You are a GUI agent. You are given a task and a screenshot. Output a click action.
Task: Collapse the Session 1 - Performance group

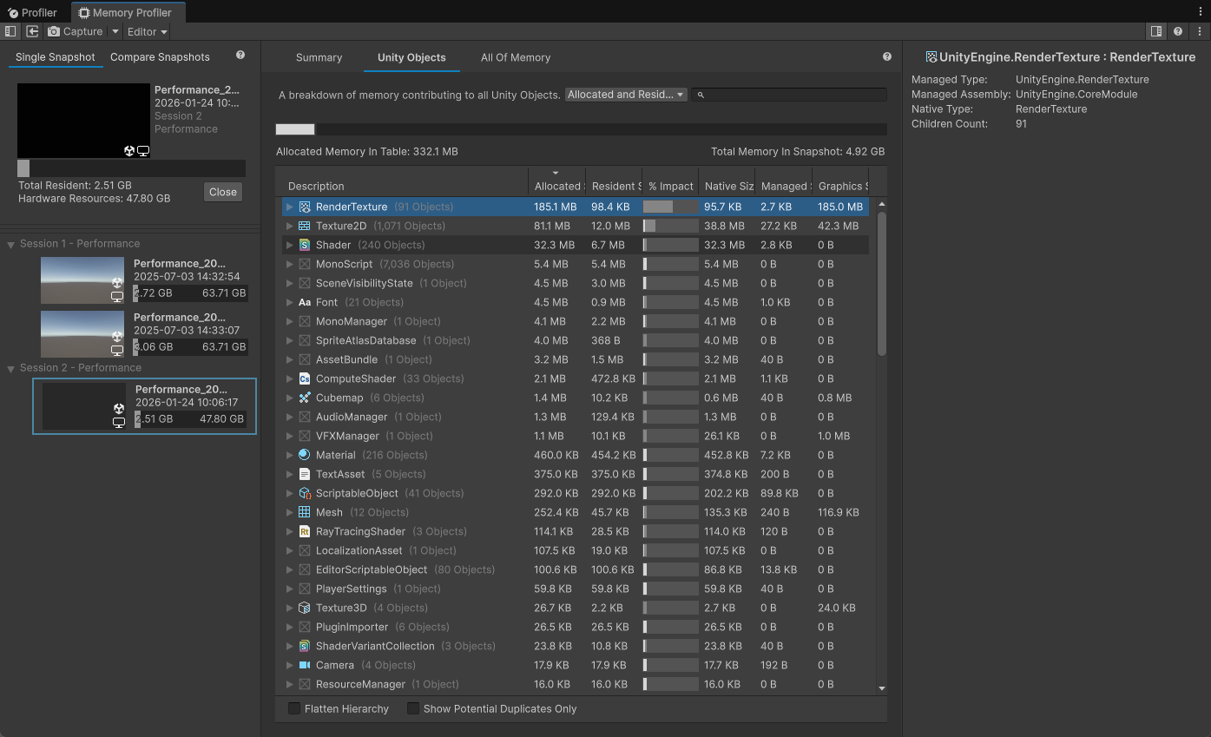tap(11, 244)
